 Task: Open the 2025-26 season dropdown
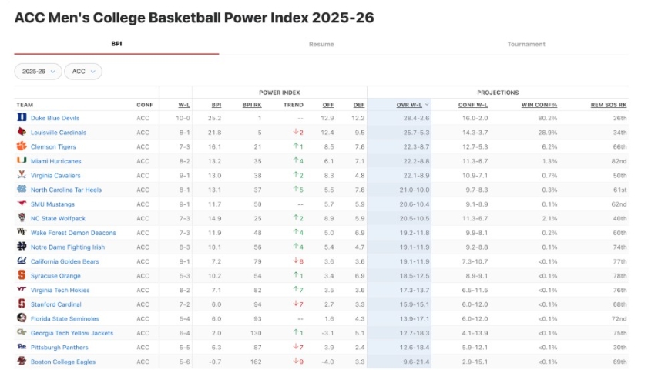point(38,72)
